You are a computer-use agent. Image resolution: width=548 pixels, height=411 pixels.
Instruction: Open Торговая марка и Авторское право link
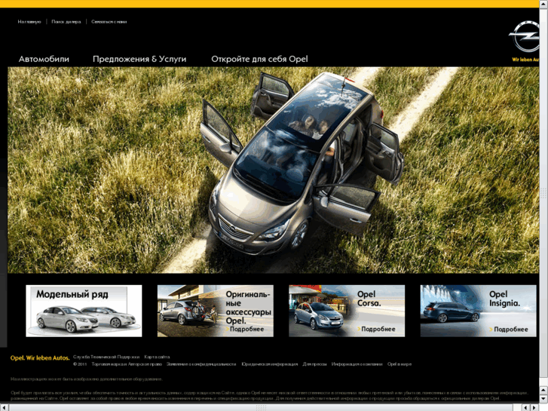127,364
